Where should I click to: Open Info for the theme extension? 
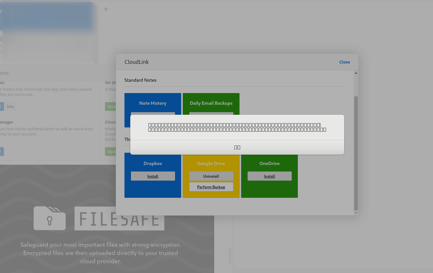(10, 106)
